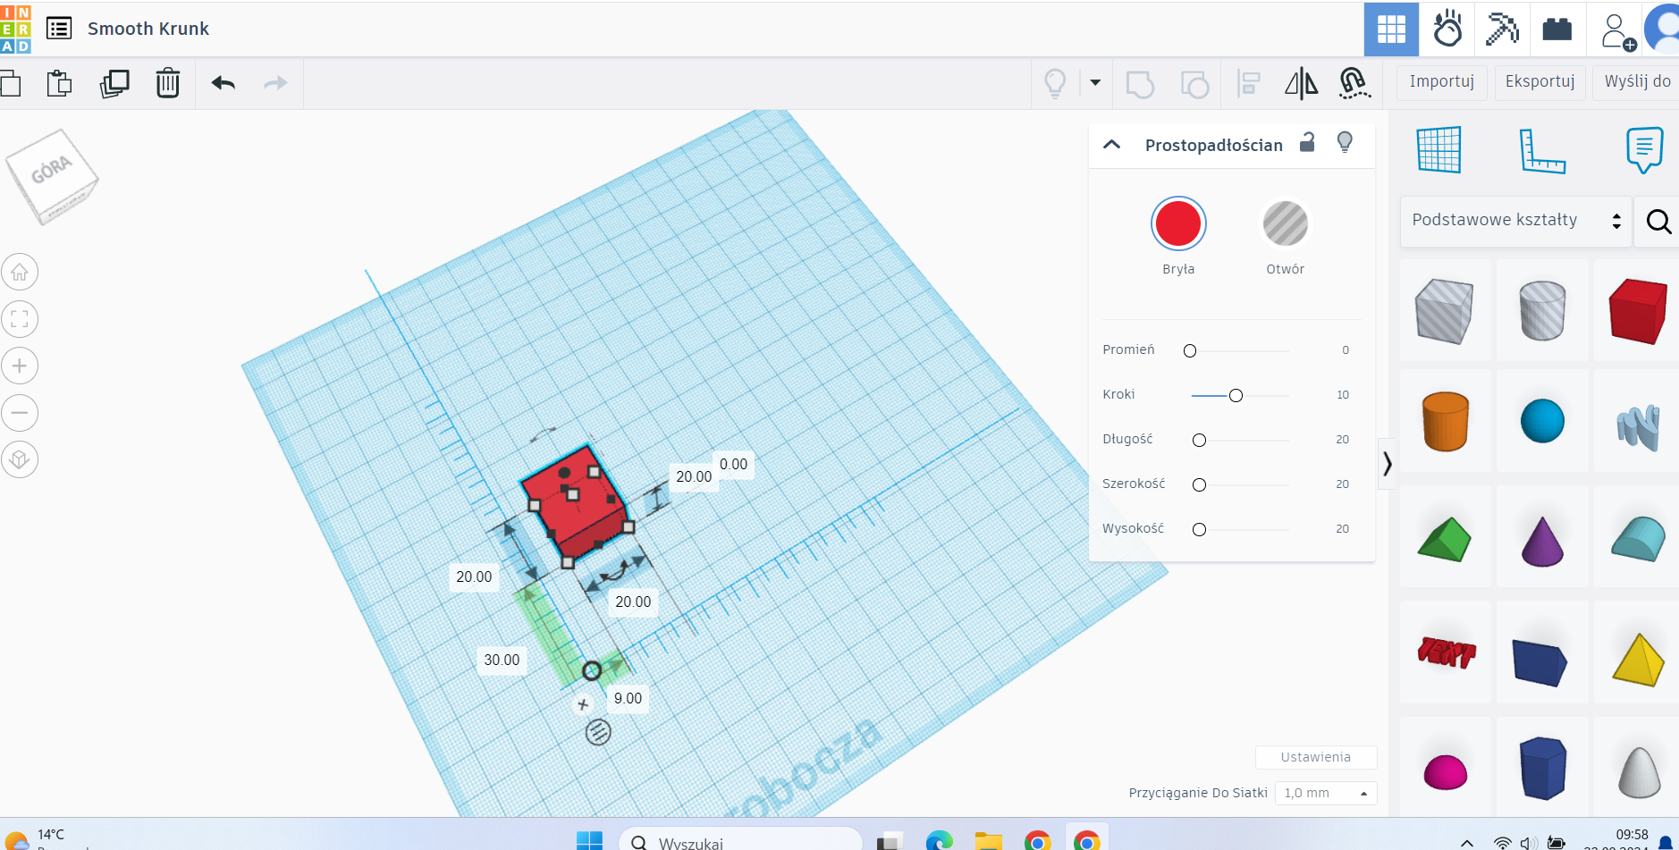Pick the orange cylinder shape
The image size is (1679, 850).
tap(1445, 421)
